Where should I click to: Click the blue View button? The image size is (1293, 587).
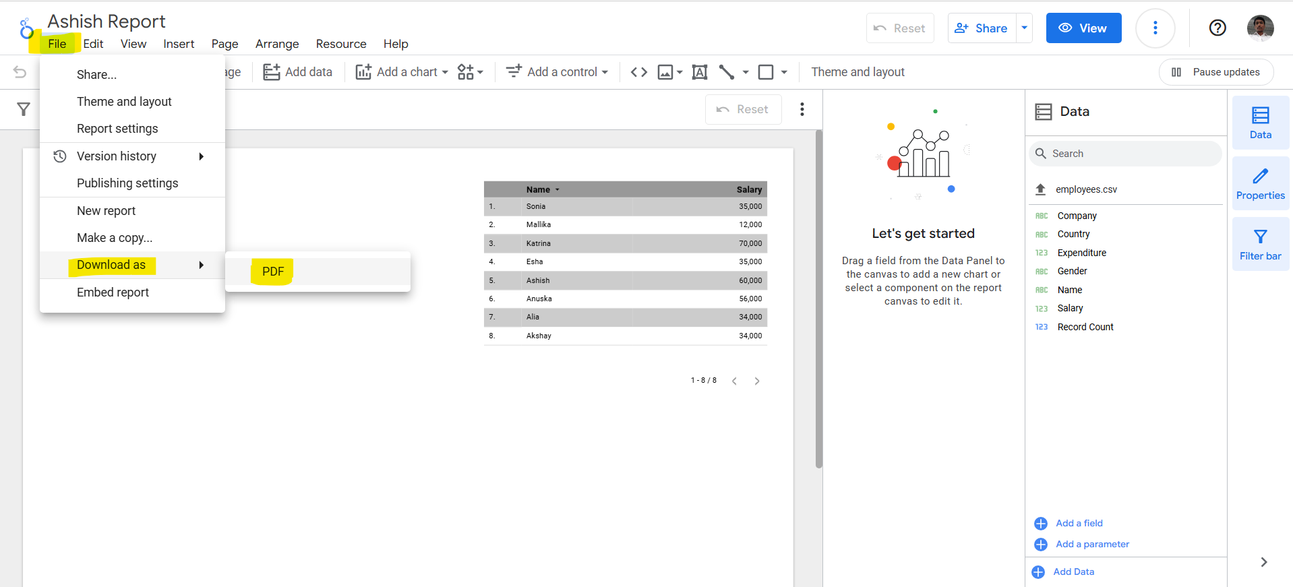click(1083, 28)
